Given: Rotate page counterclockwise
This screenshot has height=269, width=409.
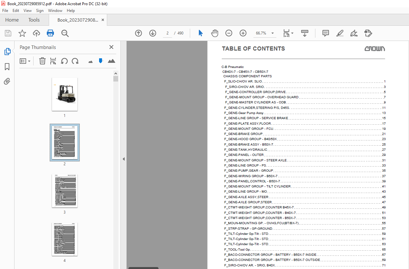Looking at the screenshot, I should (x=64, y=61).
